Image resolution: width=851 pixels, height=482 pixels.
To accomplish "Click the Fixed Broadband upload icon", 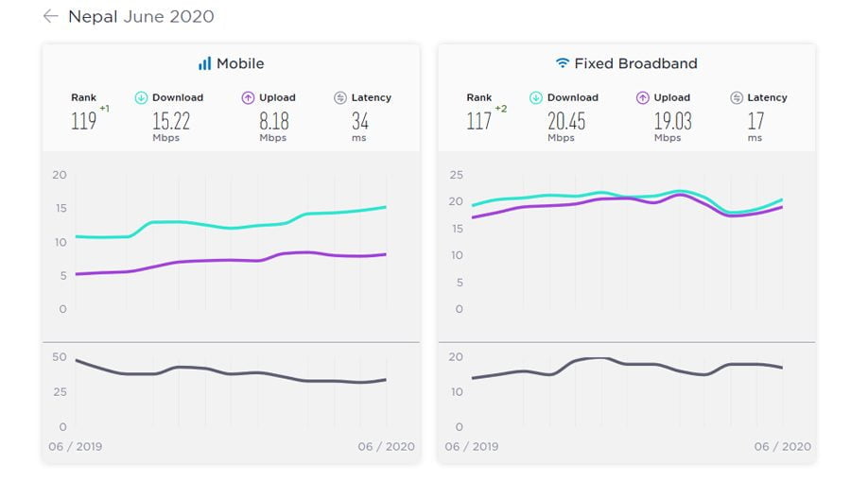I will (x=643, y=97).
